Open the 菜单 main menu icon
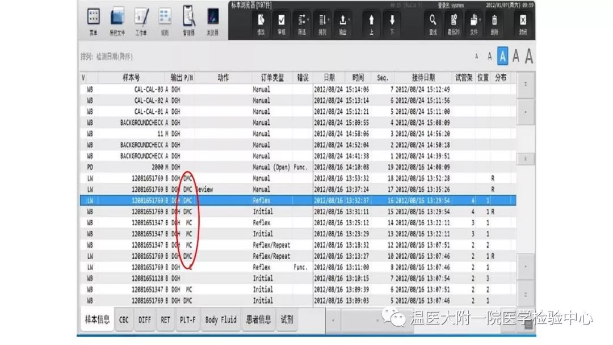The image size is (613, 345). [x=93, y=22]
